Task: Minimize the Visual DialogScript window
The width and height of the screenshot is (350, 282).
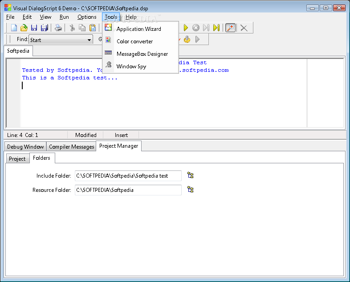Action: tap(313, 8)
